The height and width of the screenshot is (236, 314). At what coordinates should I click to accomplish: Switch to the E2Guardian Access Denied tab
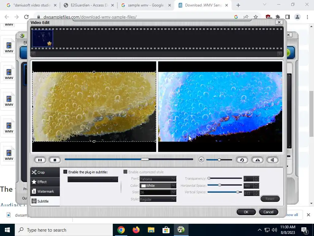[89, 5]
